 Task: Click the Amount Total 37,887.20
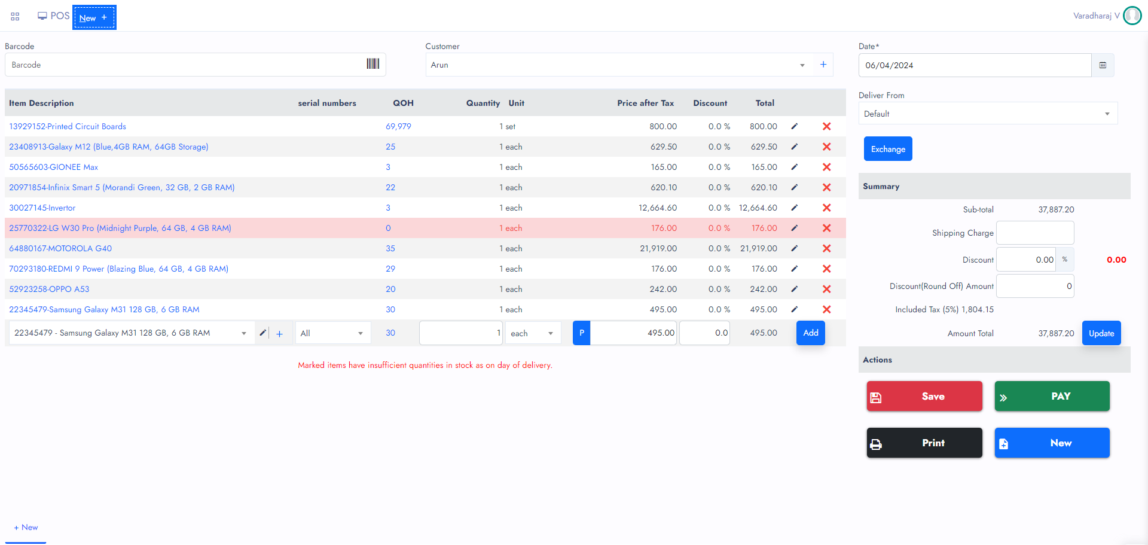(1056, 333)
